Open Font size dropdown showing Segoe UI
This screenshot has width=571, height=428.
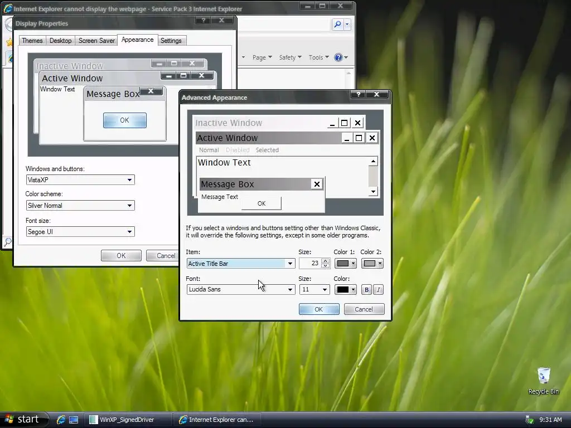pyautogui.click(x=80, y=232)
